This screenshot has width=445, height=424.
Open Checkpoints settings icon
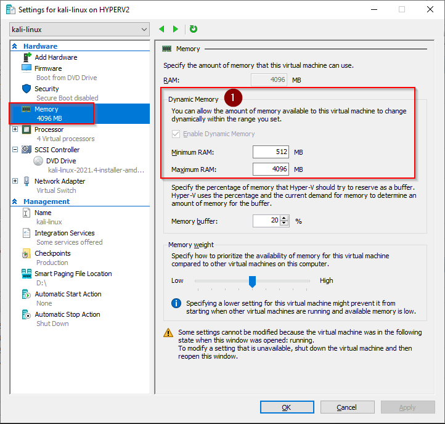tap(27, 253)
